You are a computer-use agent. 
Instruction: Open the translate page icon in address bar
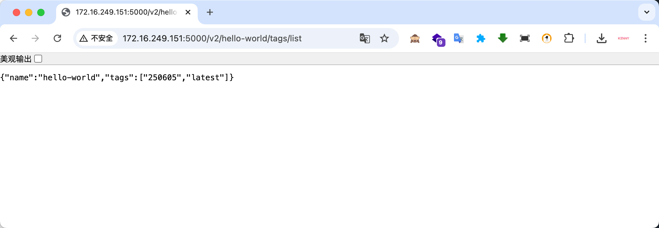(365, 38)
